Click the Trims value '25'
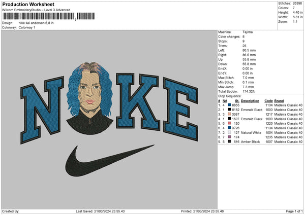The height and width of the screenshot is (215, 305). point(245,46)
